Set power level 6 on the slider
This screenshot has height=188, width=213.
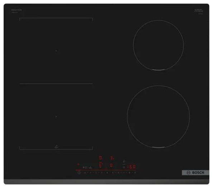pyautogui.click(x=118, y=173)
